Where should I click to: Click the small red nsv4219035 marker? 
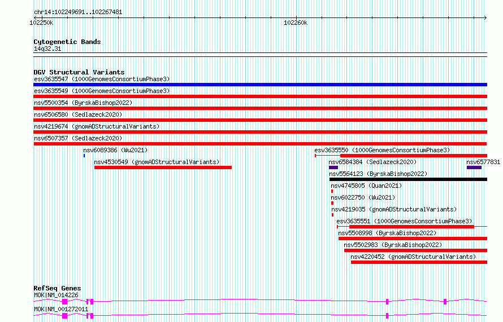333,215
